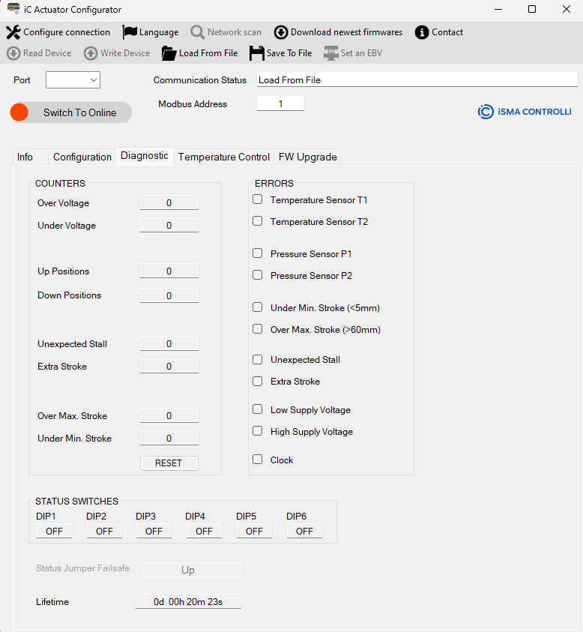Click the Save To File label
Screen dimensions: 583x632
point(289,53)
